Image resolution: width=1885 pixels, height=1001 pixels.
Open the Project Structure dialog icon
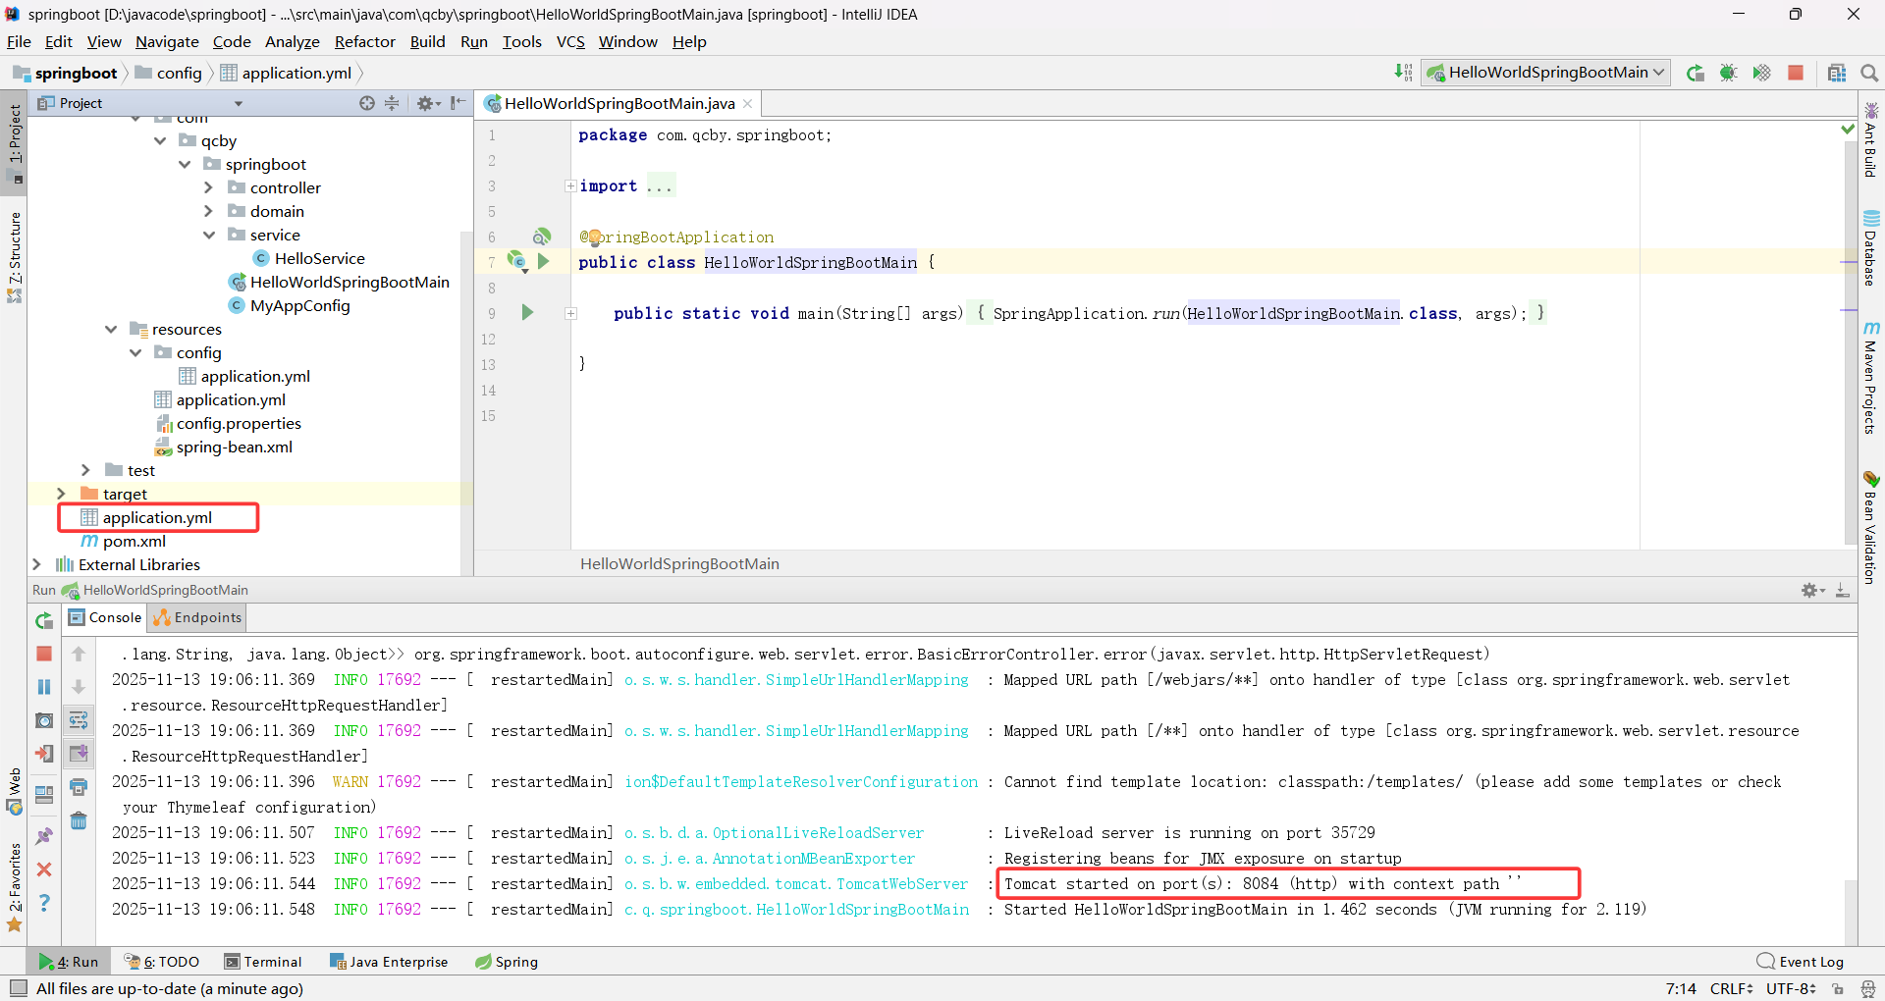tap(1837, 73)
